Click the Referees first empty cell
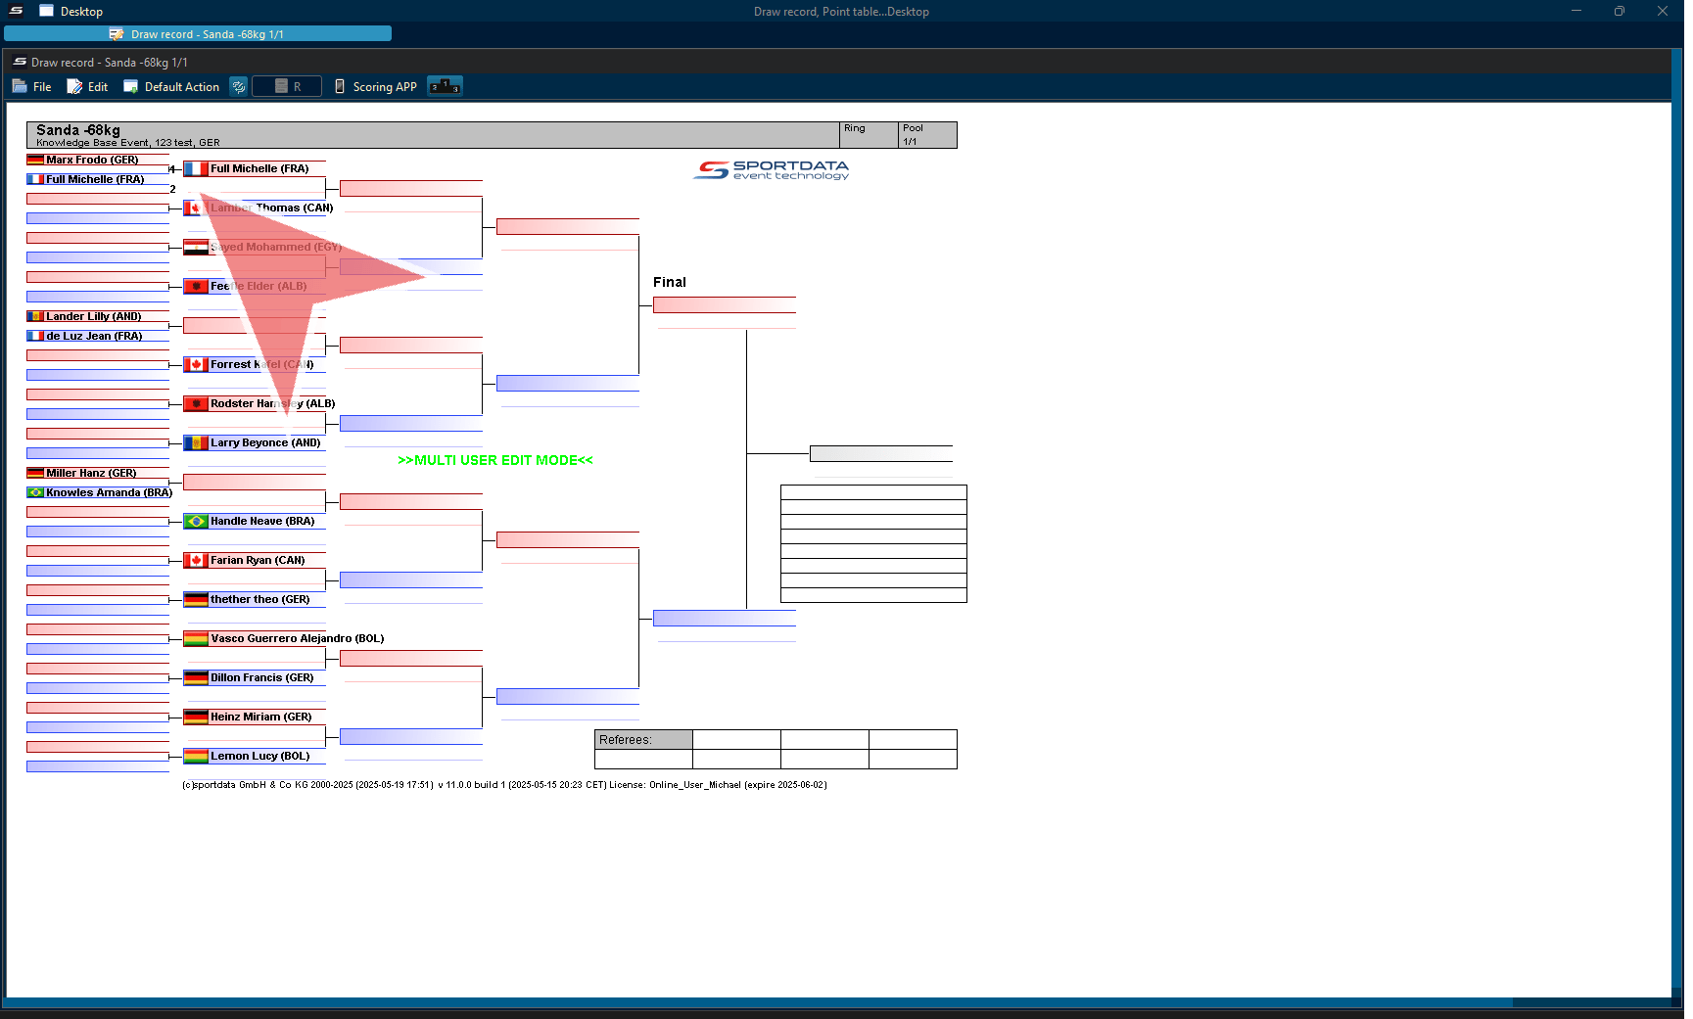 [x=736, y=740]
